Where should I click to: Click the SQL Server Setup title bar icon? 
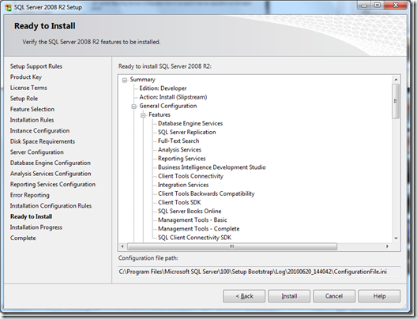pos(8,7)
